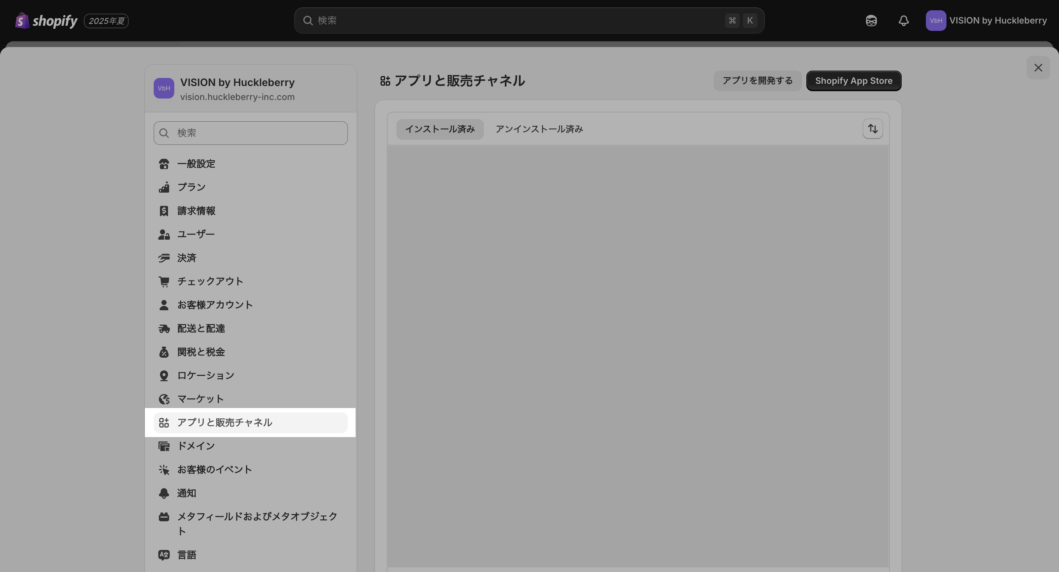The width and height of the screenshot is (1059, 572).
Task: Click the Shopify logo
Action: (46, 21)
